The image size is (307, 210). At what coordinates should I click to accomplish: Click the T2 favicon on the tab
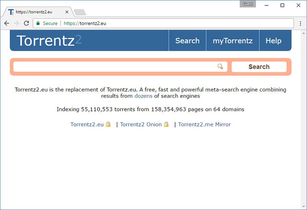(11, 12)
